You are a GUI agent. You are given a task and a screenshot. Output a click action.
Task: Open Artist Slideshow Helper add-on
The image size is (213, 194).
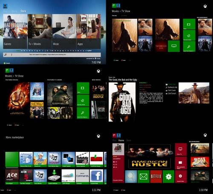click(54, 160)
